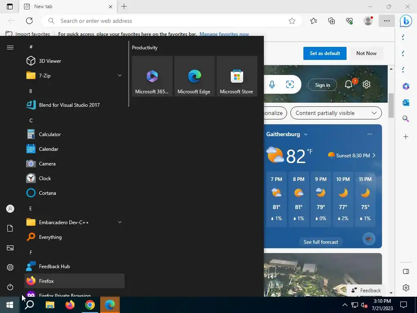Start voice search with microphone icon
Image resolution: width=417 pixels, height=313 pixels.
(272, 85)
